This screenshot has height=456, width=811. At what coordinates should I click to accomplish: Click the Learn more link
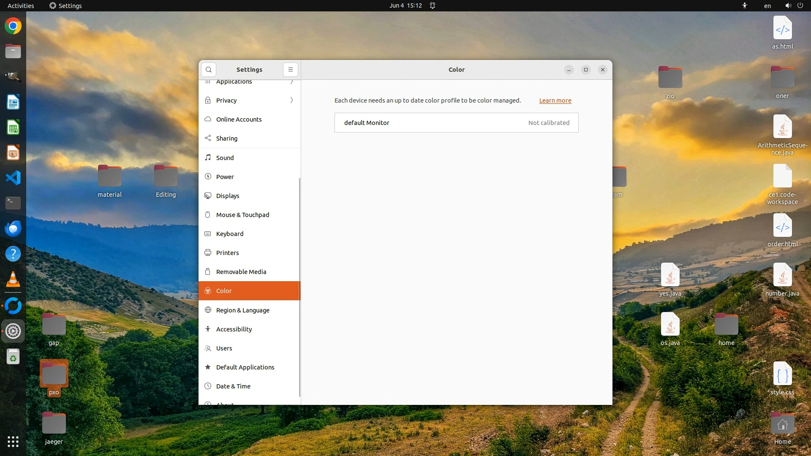pyautogui.click(x=555, y=100)
